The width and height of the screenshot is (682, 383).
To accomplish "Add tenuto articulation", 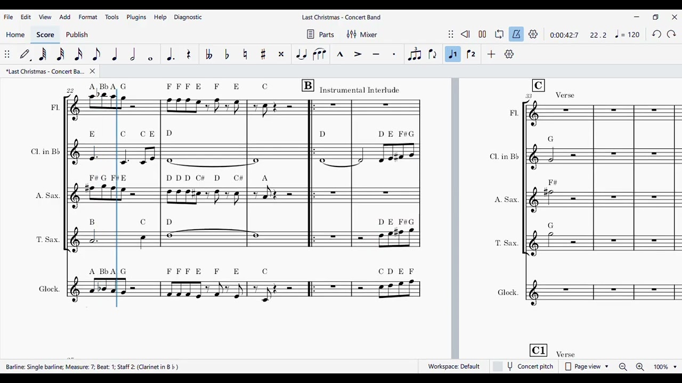I will tap(376, 54).
